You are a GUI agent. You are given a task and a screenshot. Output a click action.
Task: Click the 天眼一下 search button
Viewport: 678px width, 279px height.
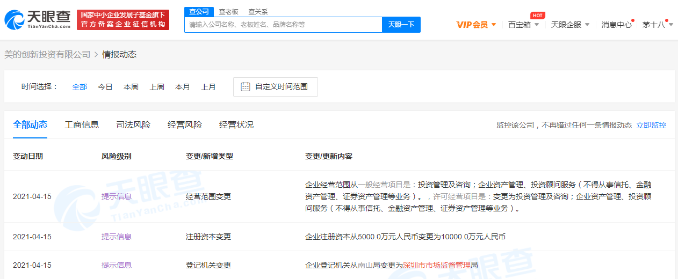coord(401,25)
